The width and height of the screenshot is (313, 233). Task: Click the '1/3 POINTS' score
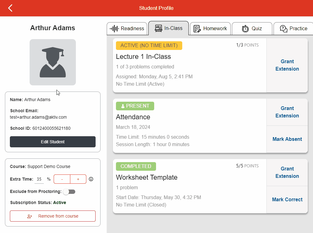(247, 45)
